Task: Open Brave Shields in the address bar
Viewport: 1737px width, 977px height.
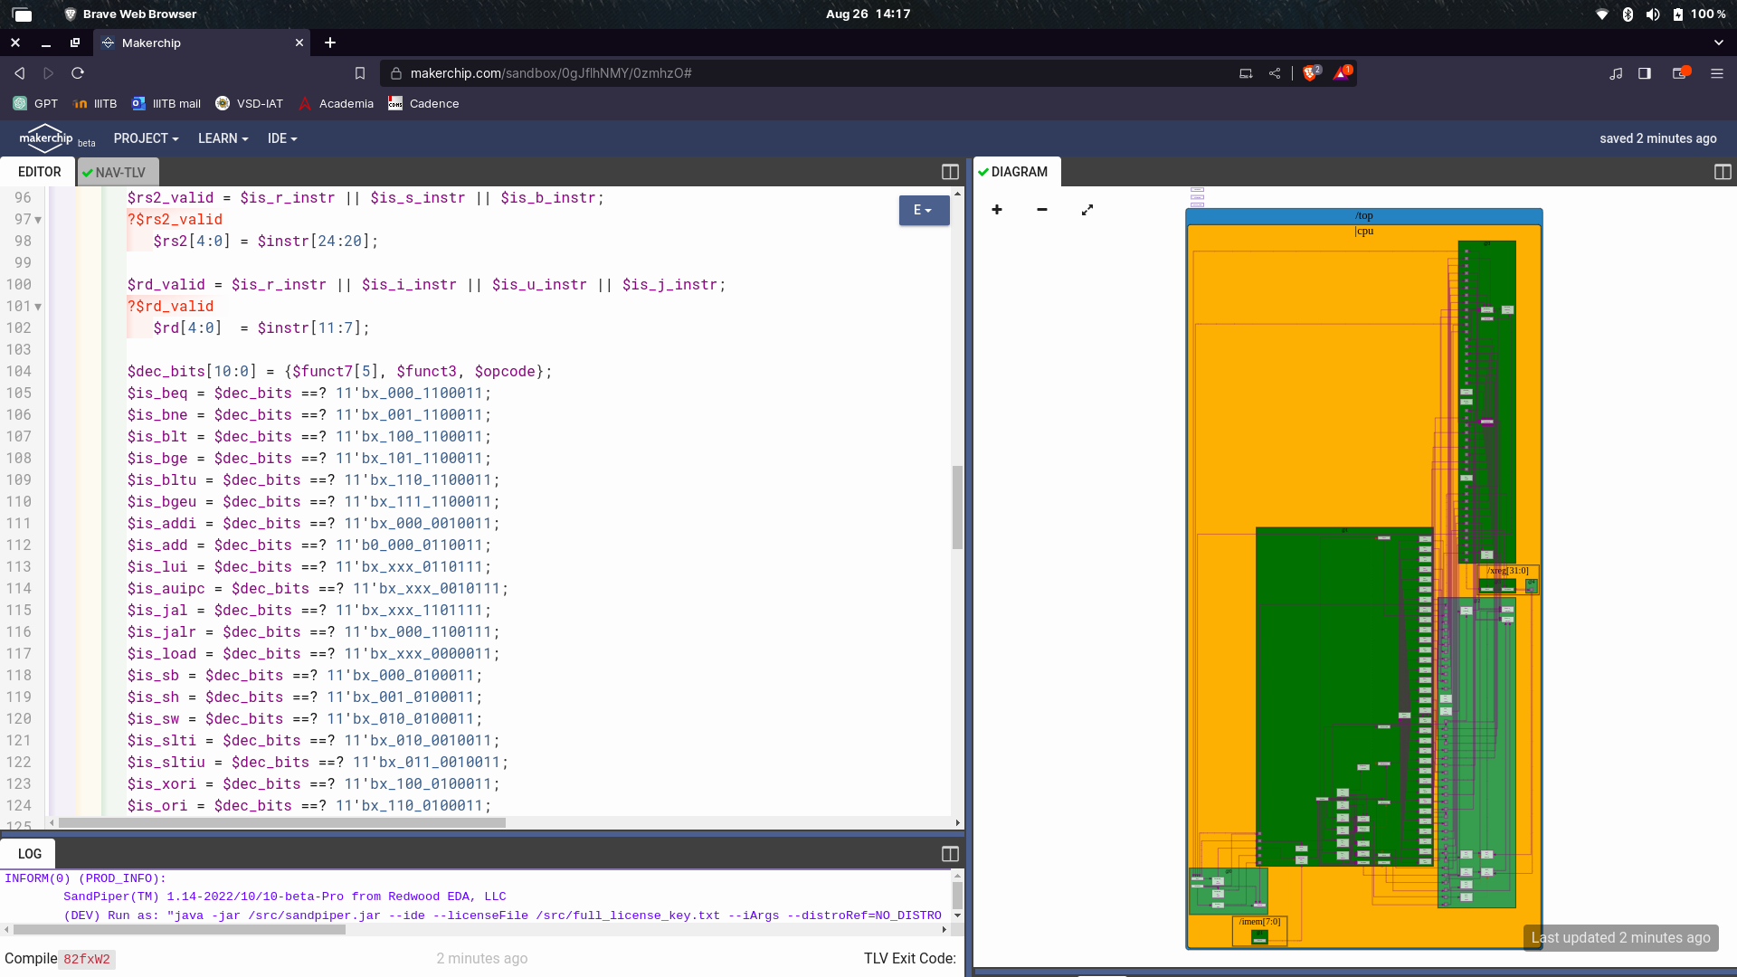Action: 1311,73
